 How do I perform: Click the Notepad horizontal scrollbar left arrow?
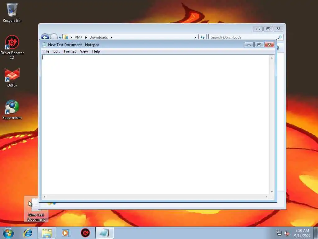44,197
